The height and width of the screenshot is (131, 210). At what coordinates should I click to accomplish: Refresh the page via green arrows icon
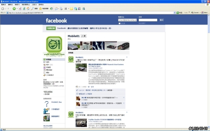point(24,9)
